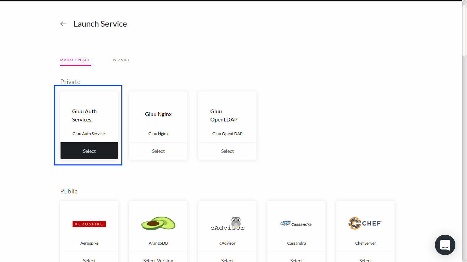This screenshot has width=467, height=262.
Task: Select the Aerospike service
Action: (89, 259)
